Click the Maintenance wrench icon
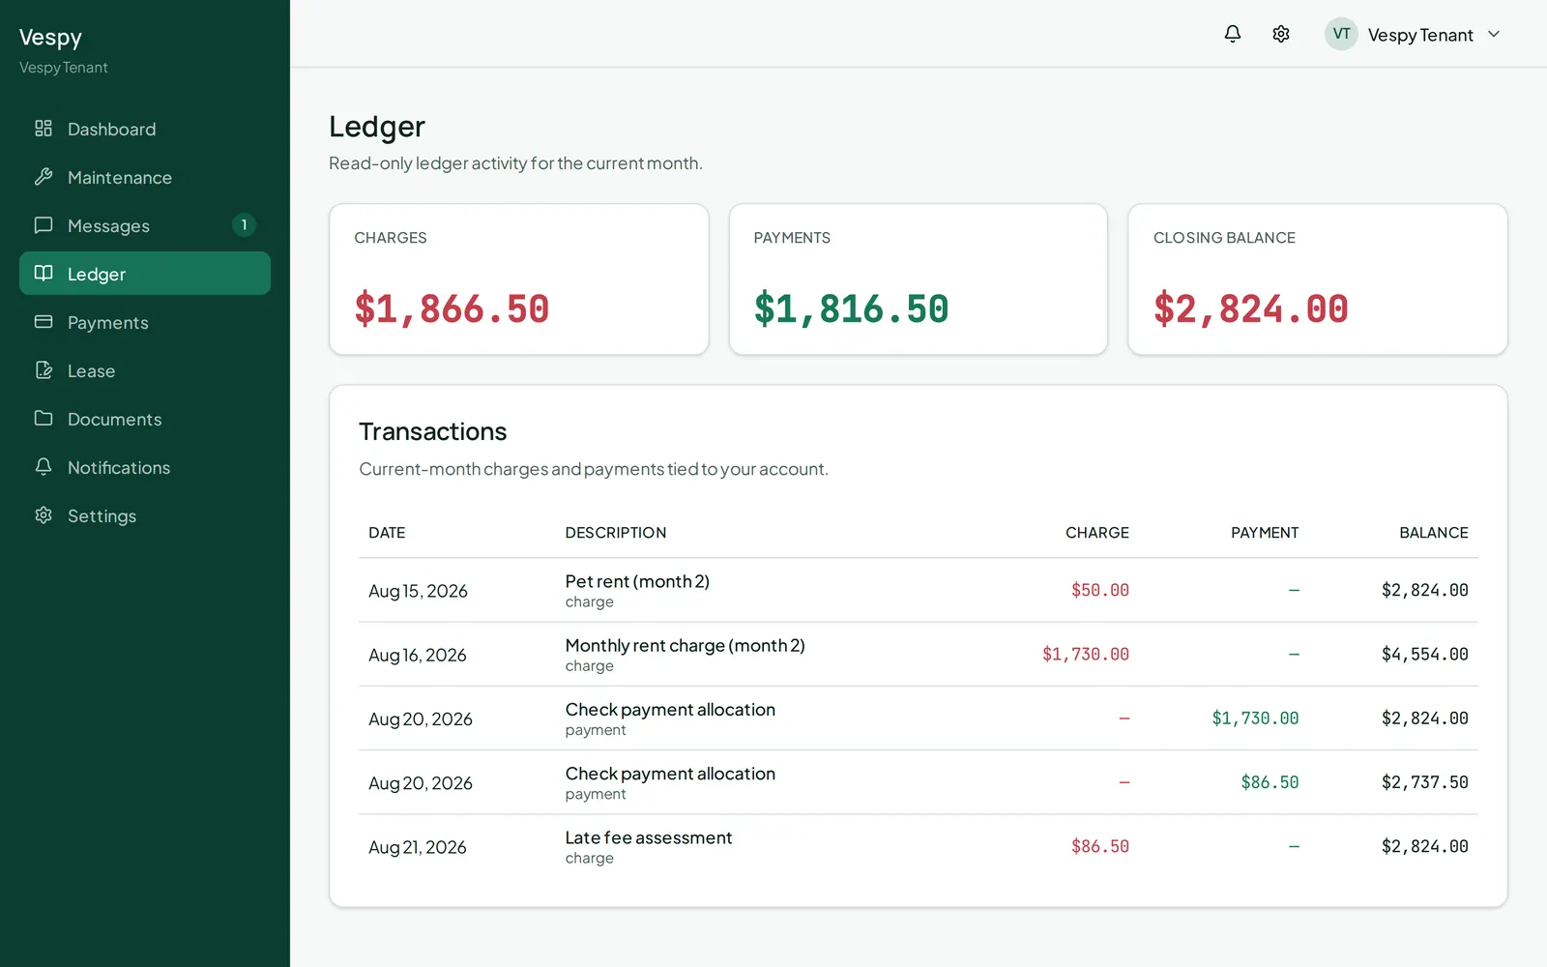Image resolution: width=1547 pixels, height=967 pixels. click(x=44, y=177)
